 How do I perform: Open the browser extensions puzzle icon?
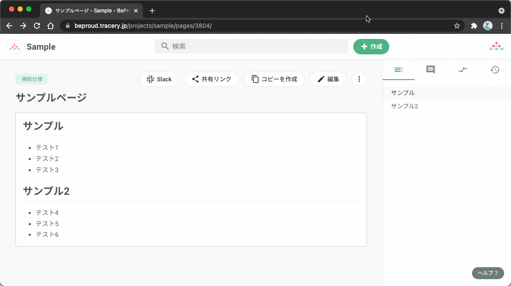[474, 26]
